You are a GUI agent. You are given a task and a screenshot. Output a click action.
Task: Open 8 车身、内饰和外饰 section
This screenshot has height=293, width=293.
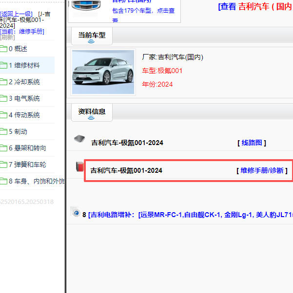tap(37, 181)
